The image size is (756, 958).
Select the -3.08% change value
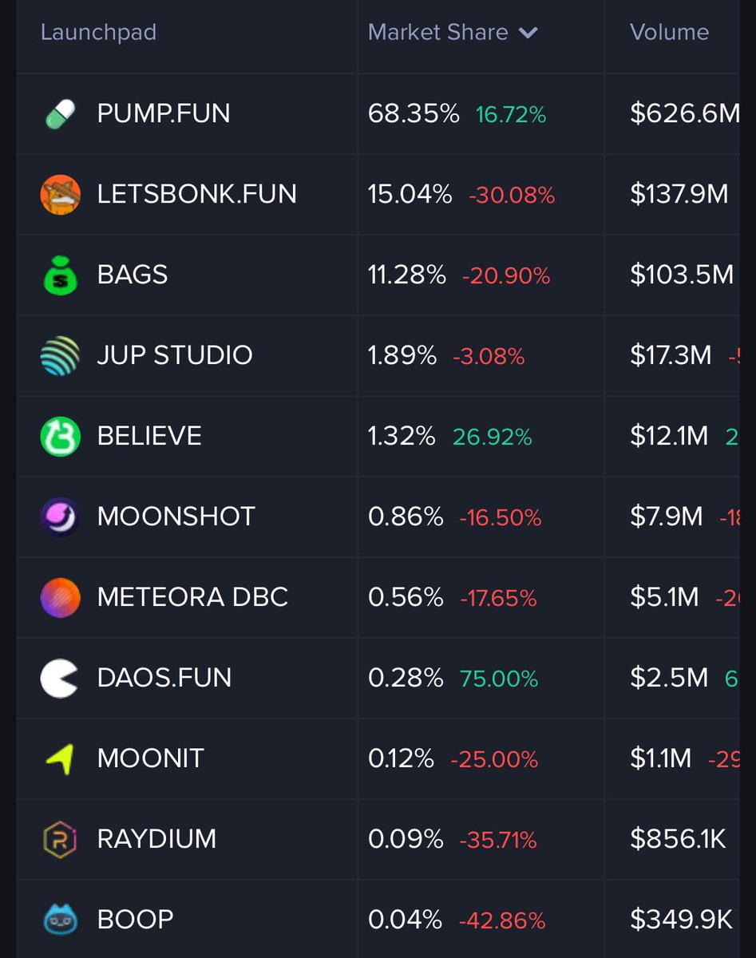tap(489, 357)
